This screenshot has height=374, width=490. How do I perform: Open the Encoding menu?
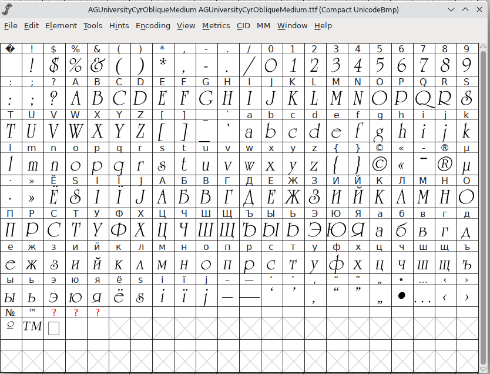pos(153,26)
